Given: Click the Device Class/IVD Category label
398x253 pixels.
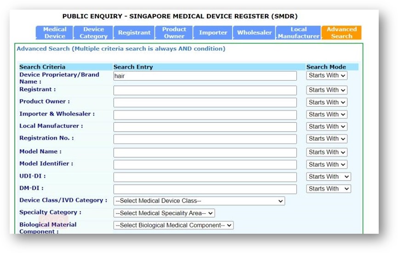Looking at the screenshot, I should point(63,200).
